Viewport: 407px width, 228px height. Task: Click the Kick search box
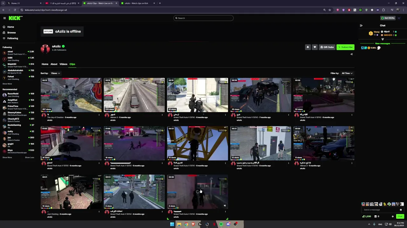click(x=203, y=18)
